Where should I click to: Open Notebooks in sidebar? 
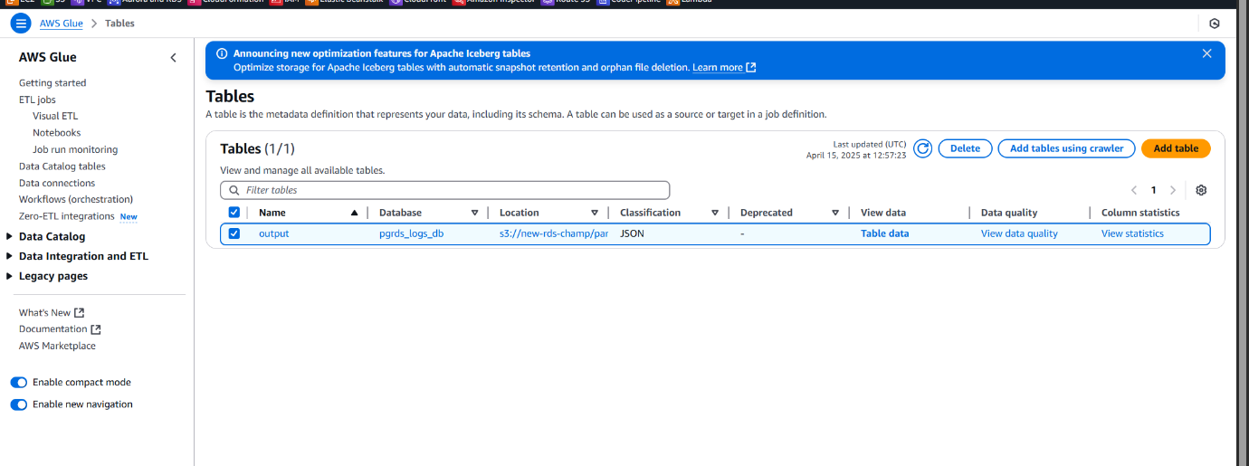point(57,133)
